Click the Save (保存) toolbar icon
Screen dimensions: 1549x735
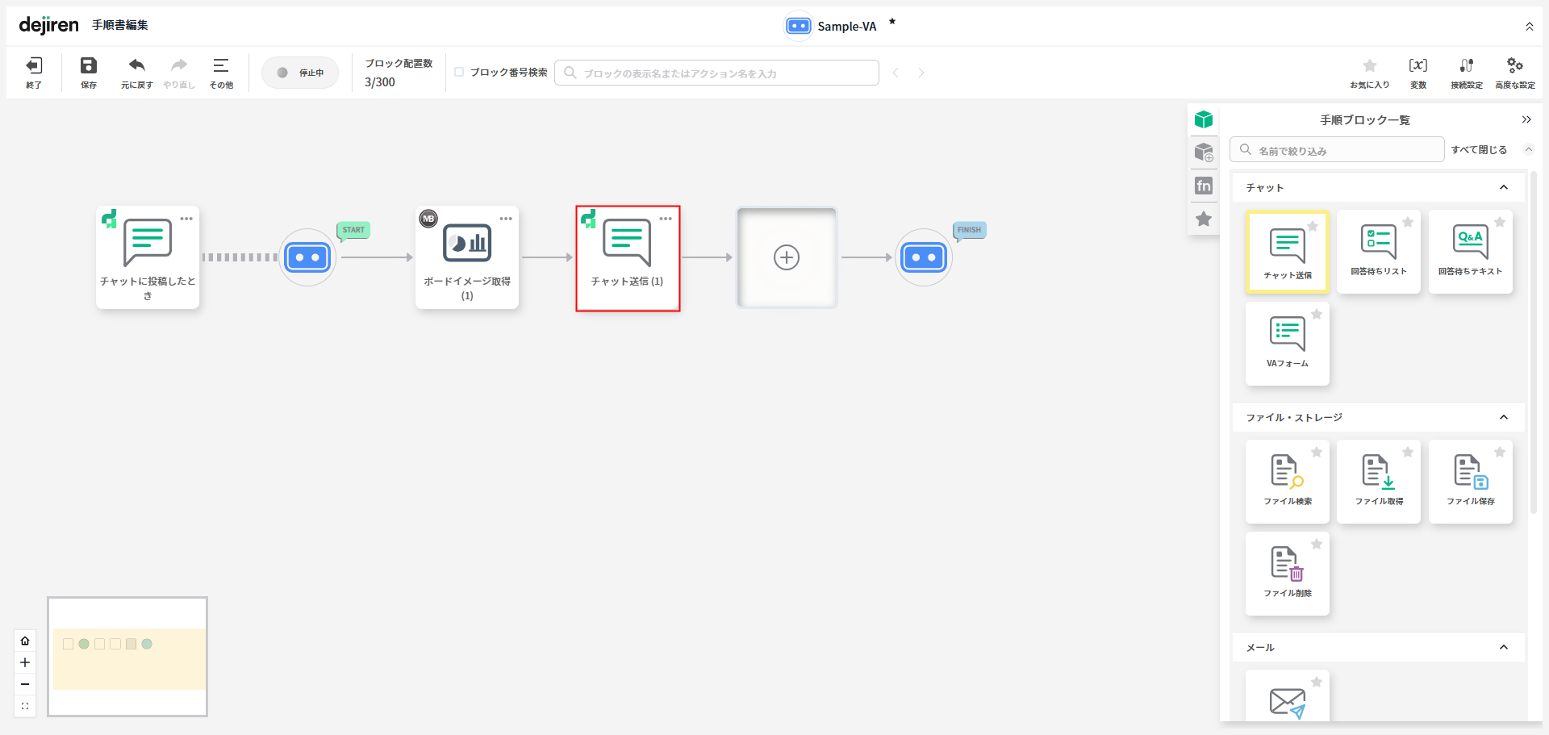[x=89, y=71]
